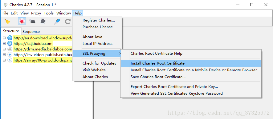Toggle the turtle Throttling icon
Viewport: 273px width, 119px height.
click(32, 21)
